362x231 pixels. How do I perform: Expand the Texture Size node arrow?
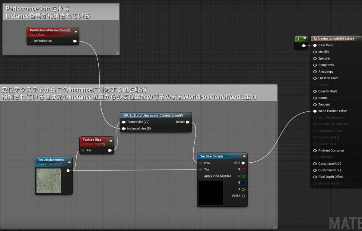coord(111,141)
